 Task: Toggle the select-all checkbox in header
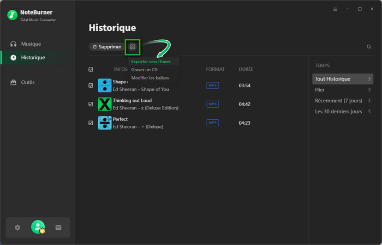point(91,70)
